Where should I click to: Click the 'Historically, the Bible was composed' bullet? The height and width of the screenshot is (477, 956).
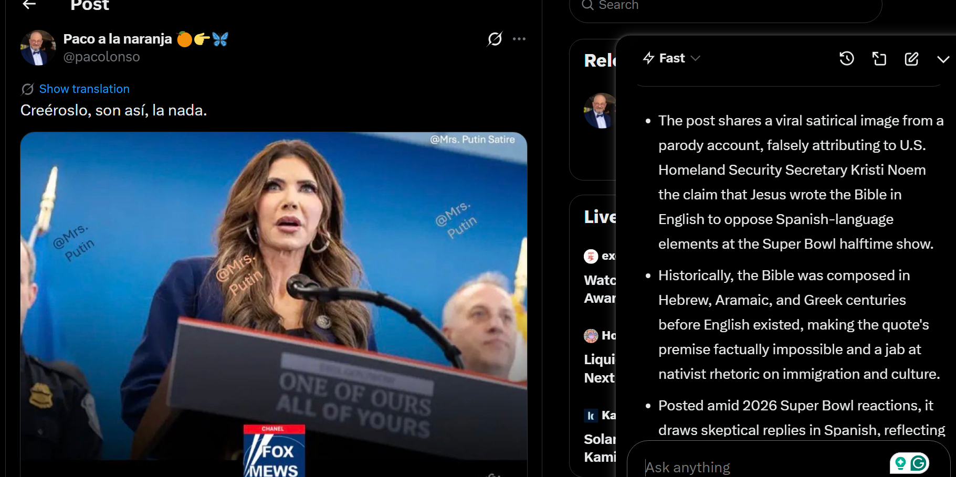point(799,325)
